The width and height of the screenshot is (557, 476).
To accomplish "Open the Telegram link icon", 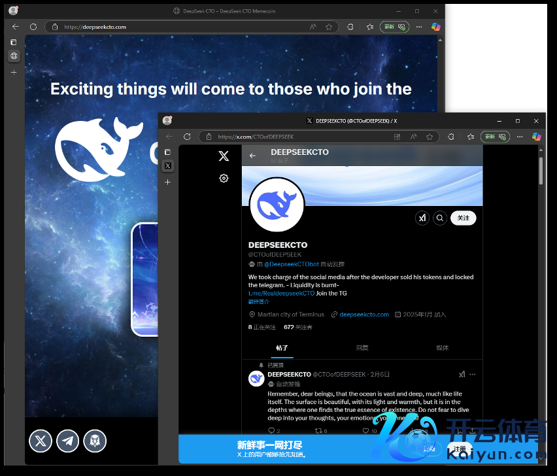I will [67, 441].
